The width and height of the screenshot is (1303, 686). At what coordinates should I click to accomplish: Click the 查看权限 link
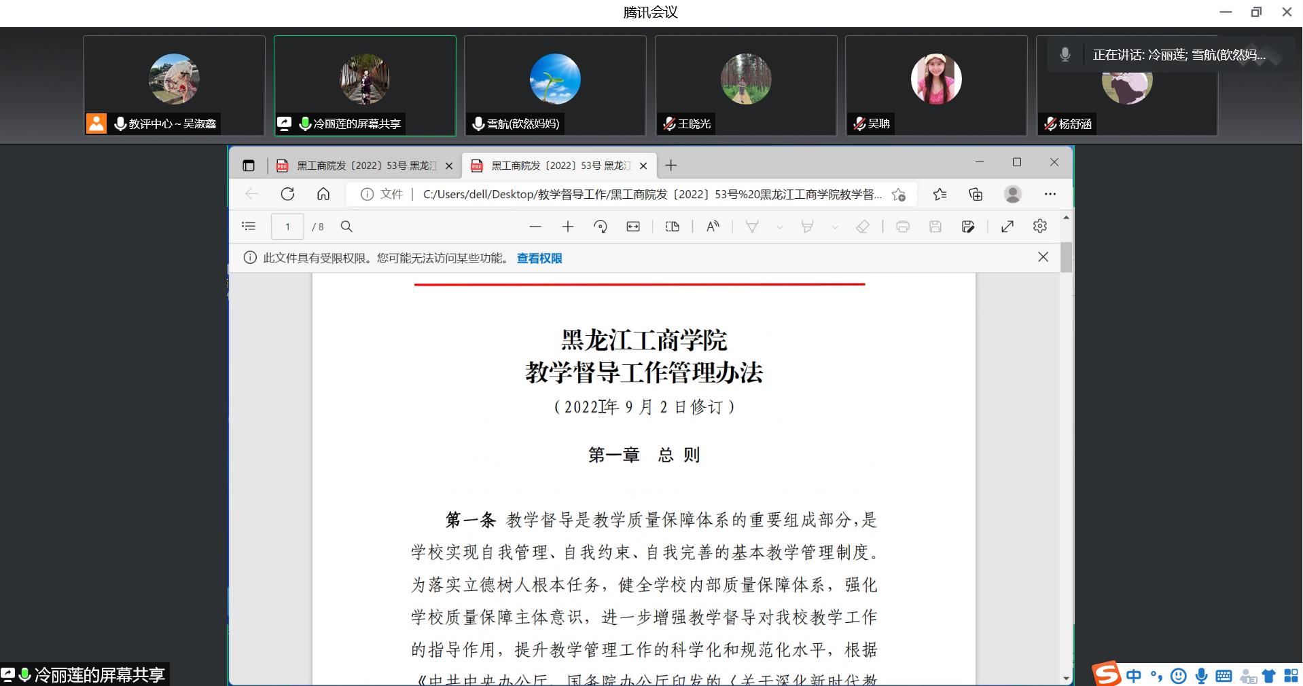[x=539, y=259]
